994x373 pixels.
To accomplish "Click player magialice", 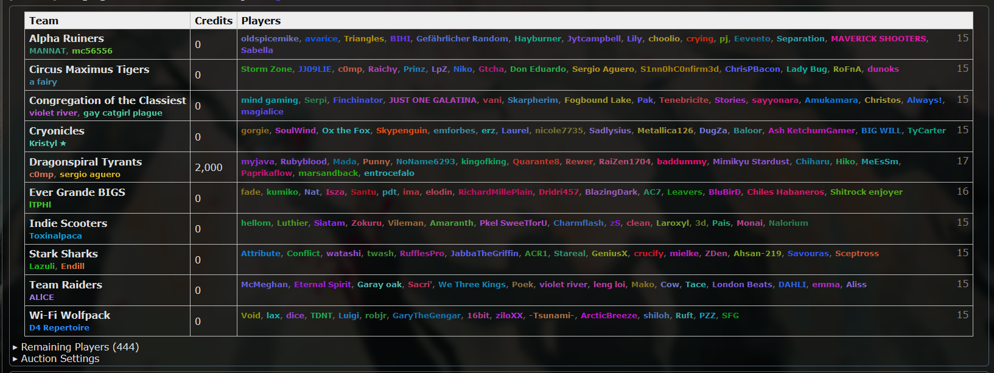I will pyautogui.click(x=262, y=112).
